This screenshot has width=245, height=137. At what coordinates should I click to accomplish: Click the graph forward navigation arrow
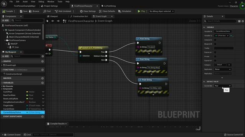point(58,21)
